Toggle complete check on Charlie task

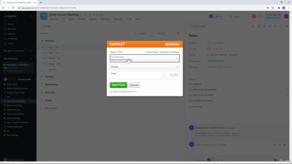46,58
